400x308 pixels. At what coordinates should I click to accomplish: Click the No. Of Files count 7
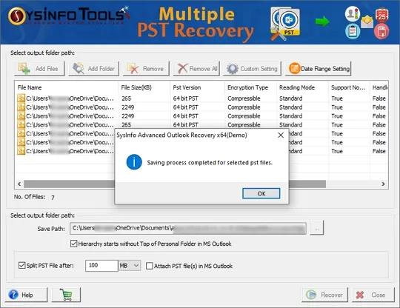point(53,198)
